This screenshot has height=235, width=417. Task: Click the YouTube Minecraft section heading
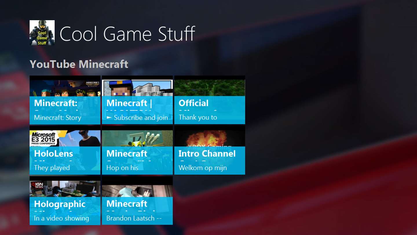[79, 64]
